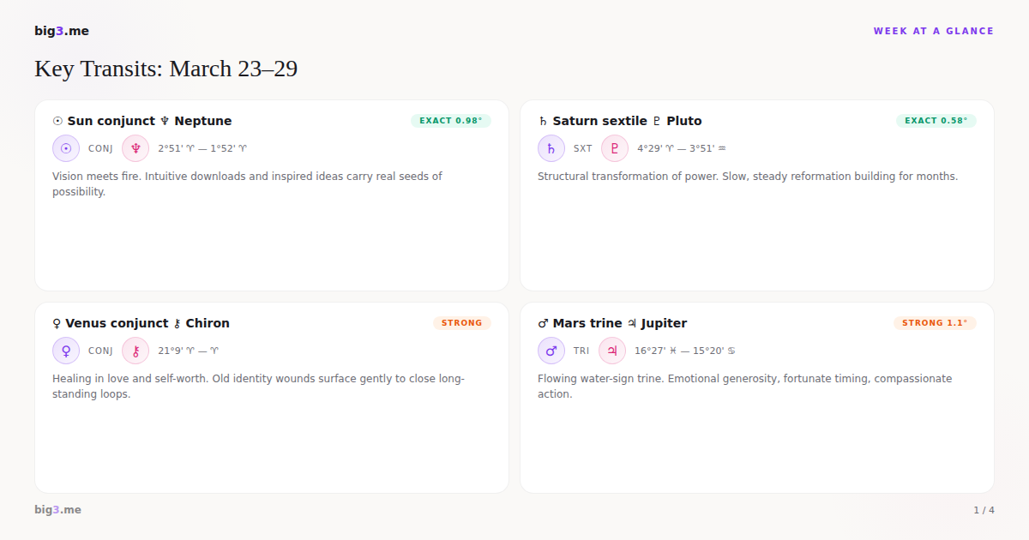Click the Venus glyph circle icon

pyautogui.click(x=66, y=351)
